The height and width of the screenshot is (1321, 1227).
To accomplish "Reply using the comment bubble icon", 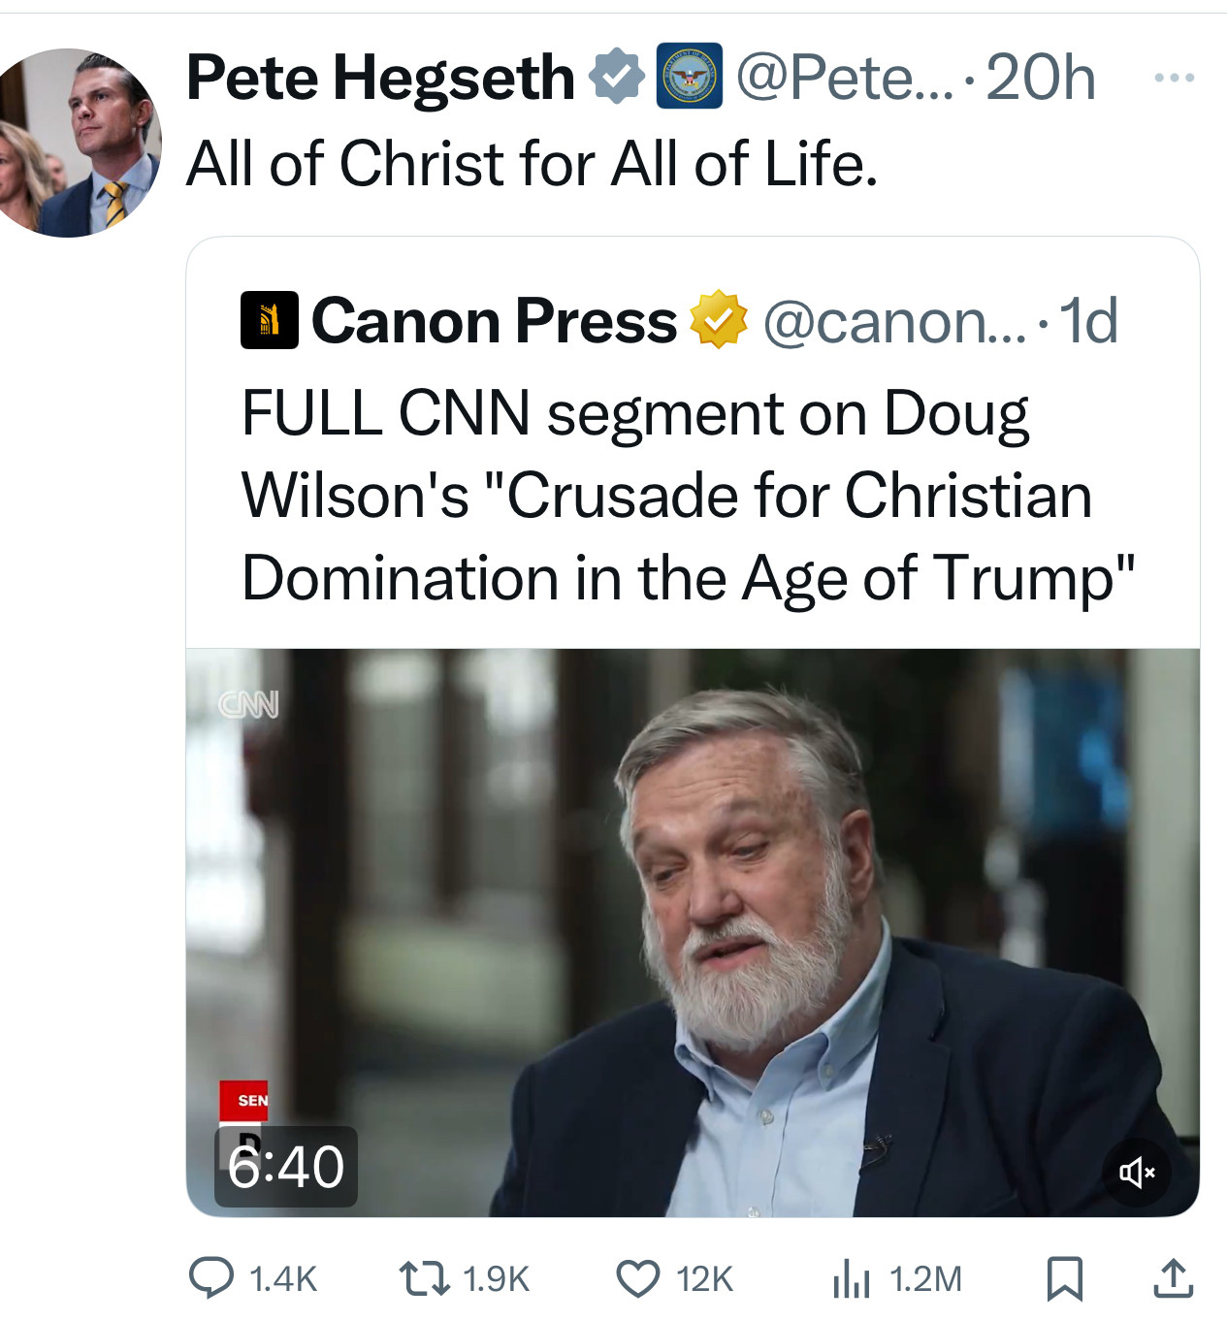I will pos(211,1277).
